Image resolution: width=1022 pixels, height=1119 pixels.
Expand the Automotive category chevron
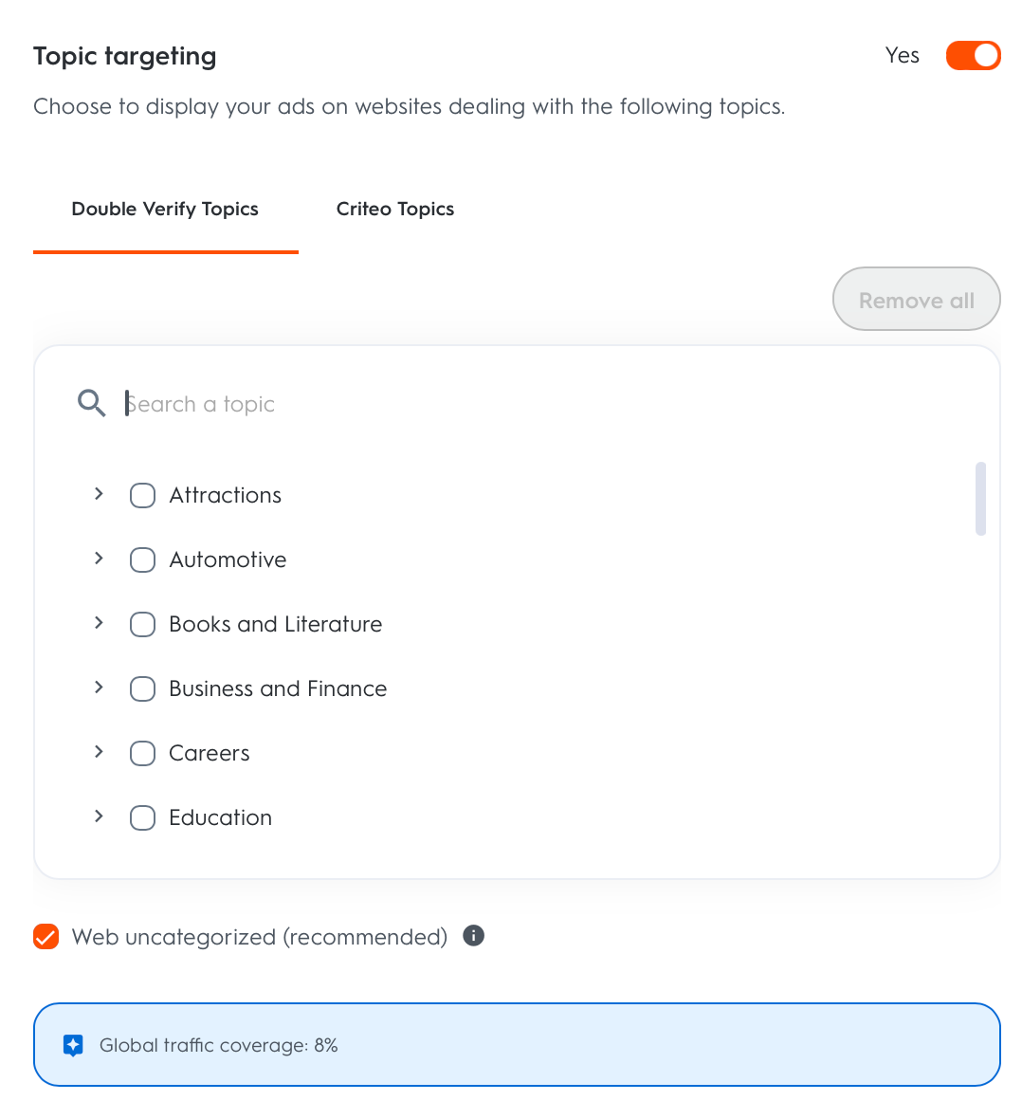coord(99,559)
